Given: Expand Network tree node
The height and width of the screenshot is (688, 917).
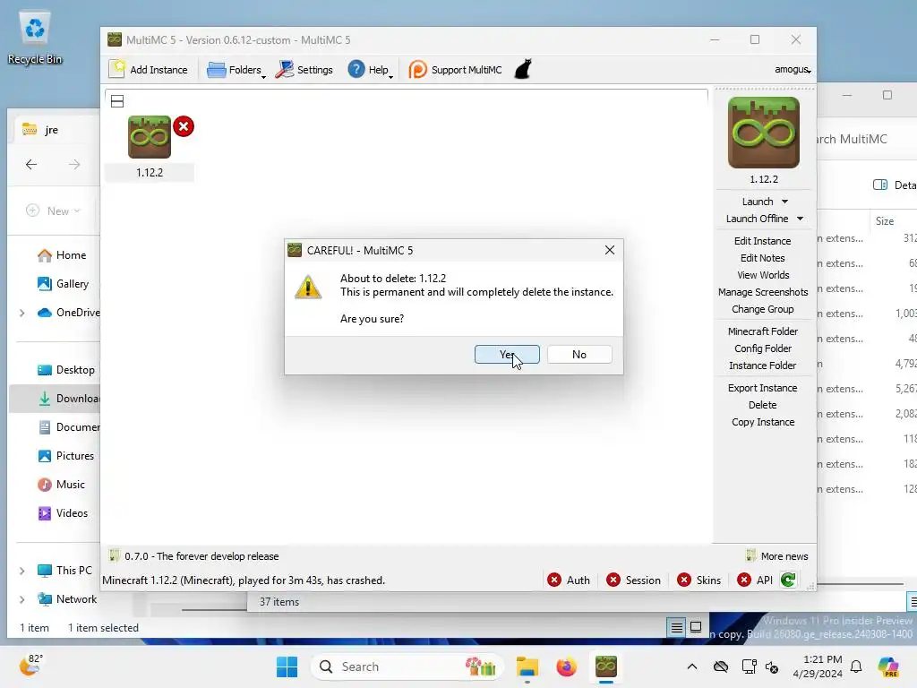Looking at the screenshot, I should (x=21, y=599).
